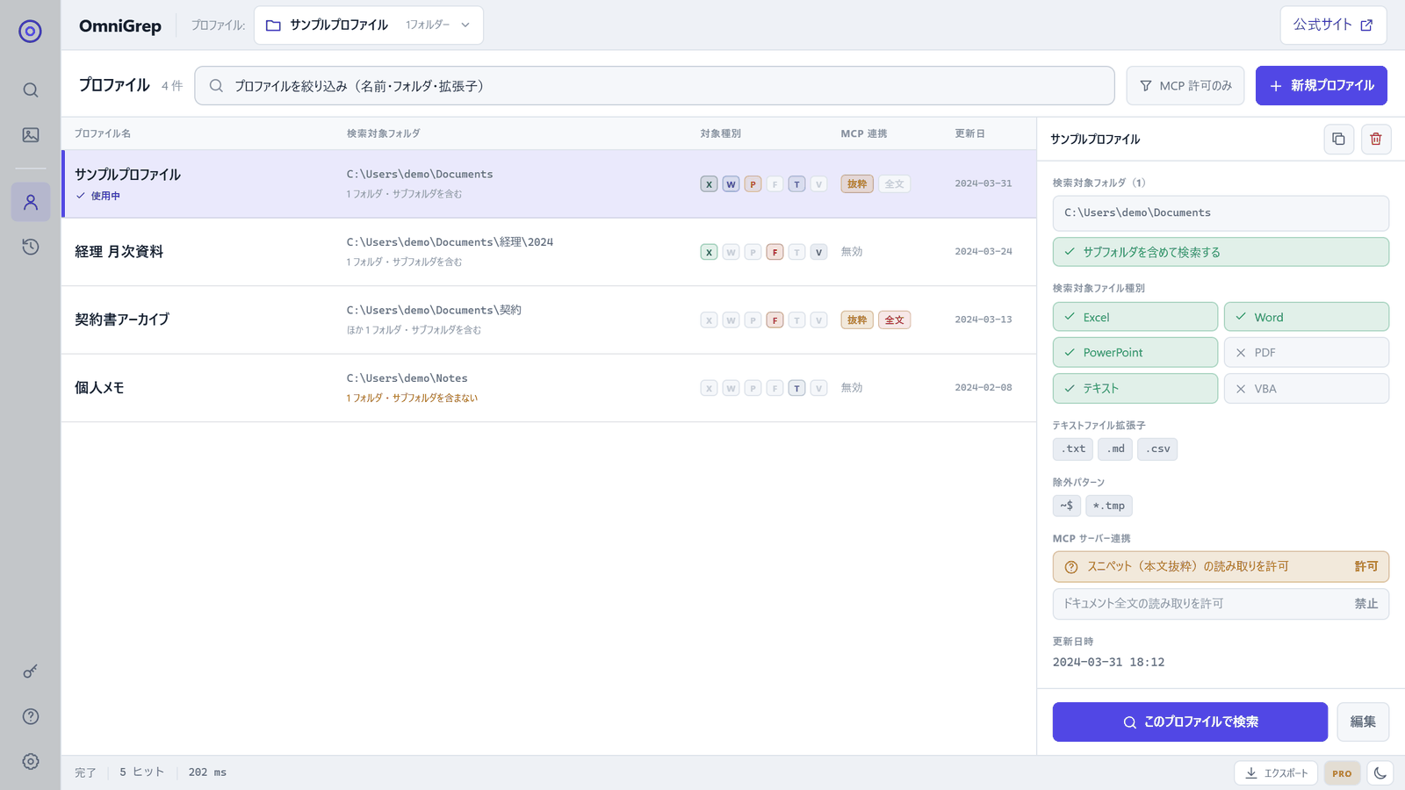Image resolution: width=1405 pixels, height=790 pixels.
Task: Click 全文 tag in 契約書アーカイブ row
Action: 894,320
